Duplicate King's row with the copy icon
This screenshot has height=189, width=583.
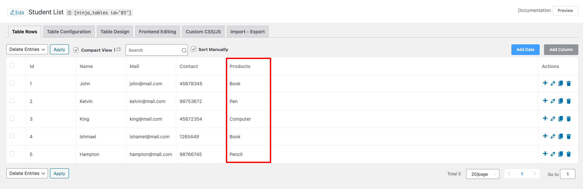coord(561,119)
